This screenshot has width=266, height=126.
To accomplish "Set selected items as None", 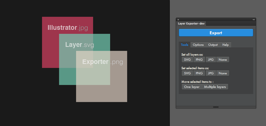I will 223,73.
